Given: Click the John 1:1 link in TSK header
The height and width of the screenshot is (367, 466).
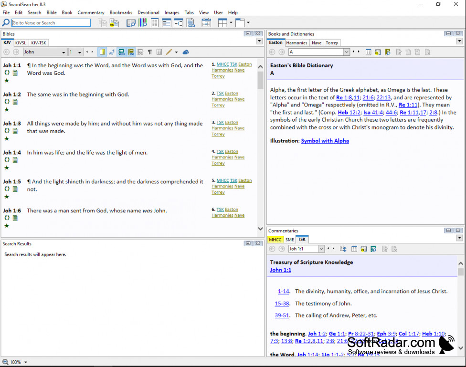Looking at the screenshot, I should pos(281,270).
